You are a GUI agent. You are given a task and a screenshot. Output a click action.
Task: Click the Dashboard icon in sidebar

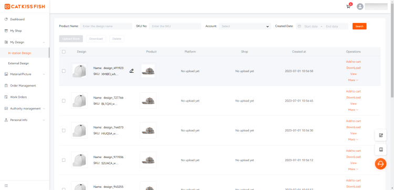[x=6, y=19]
